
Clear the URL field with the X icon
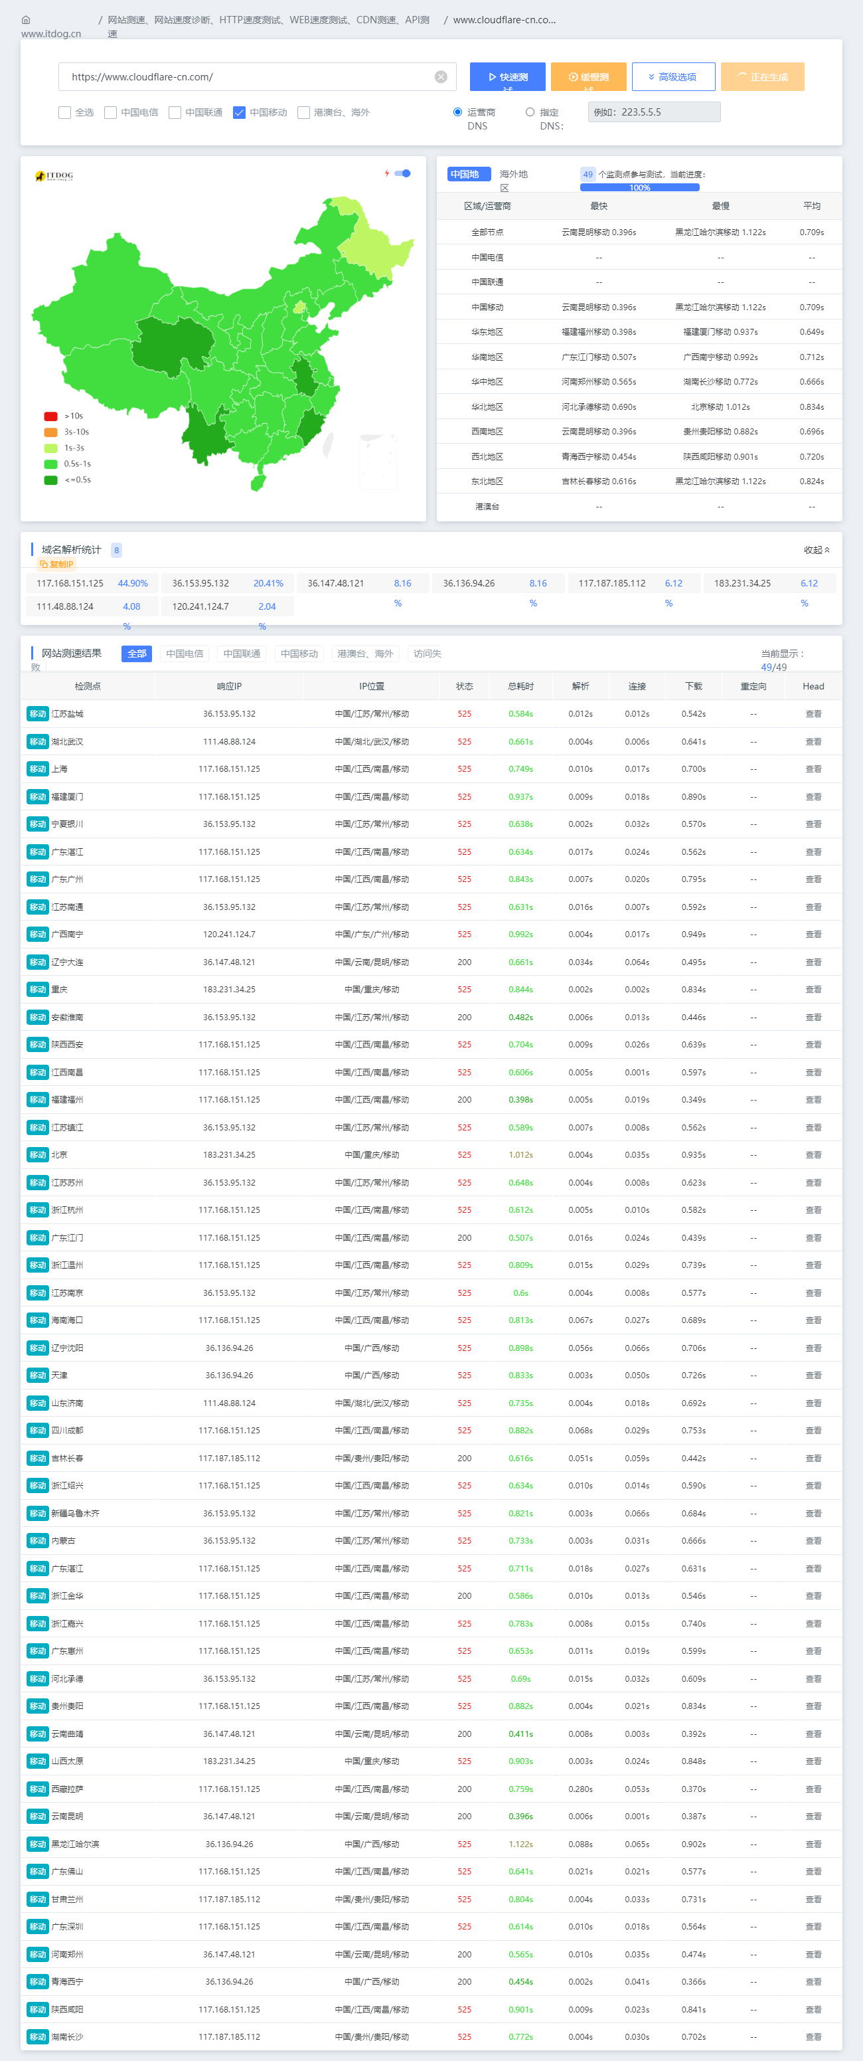[441, 77]
